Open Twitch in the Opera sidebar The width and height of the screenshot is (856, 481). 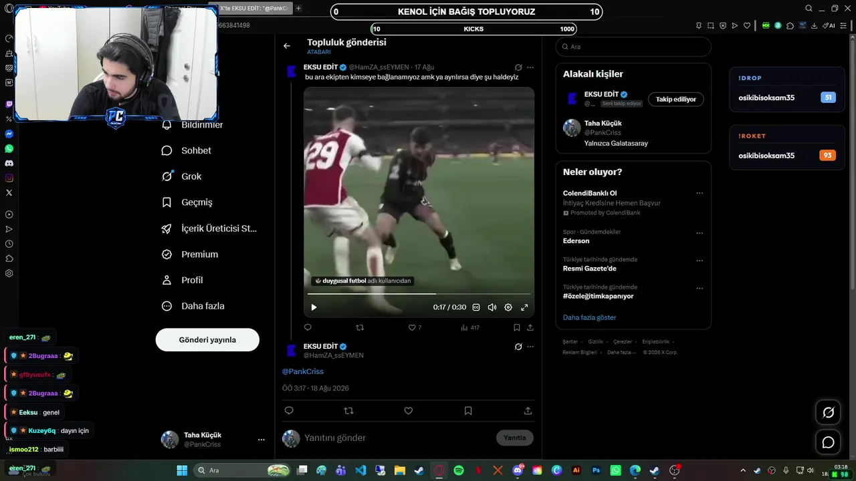click(9, 104)
